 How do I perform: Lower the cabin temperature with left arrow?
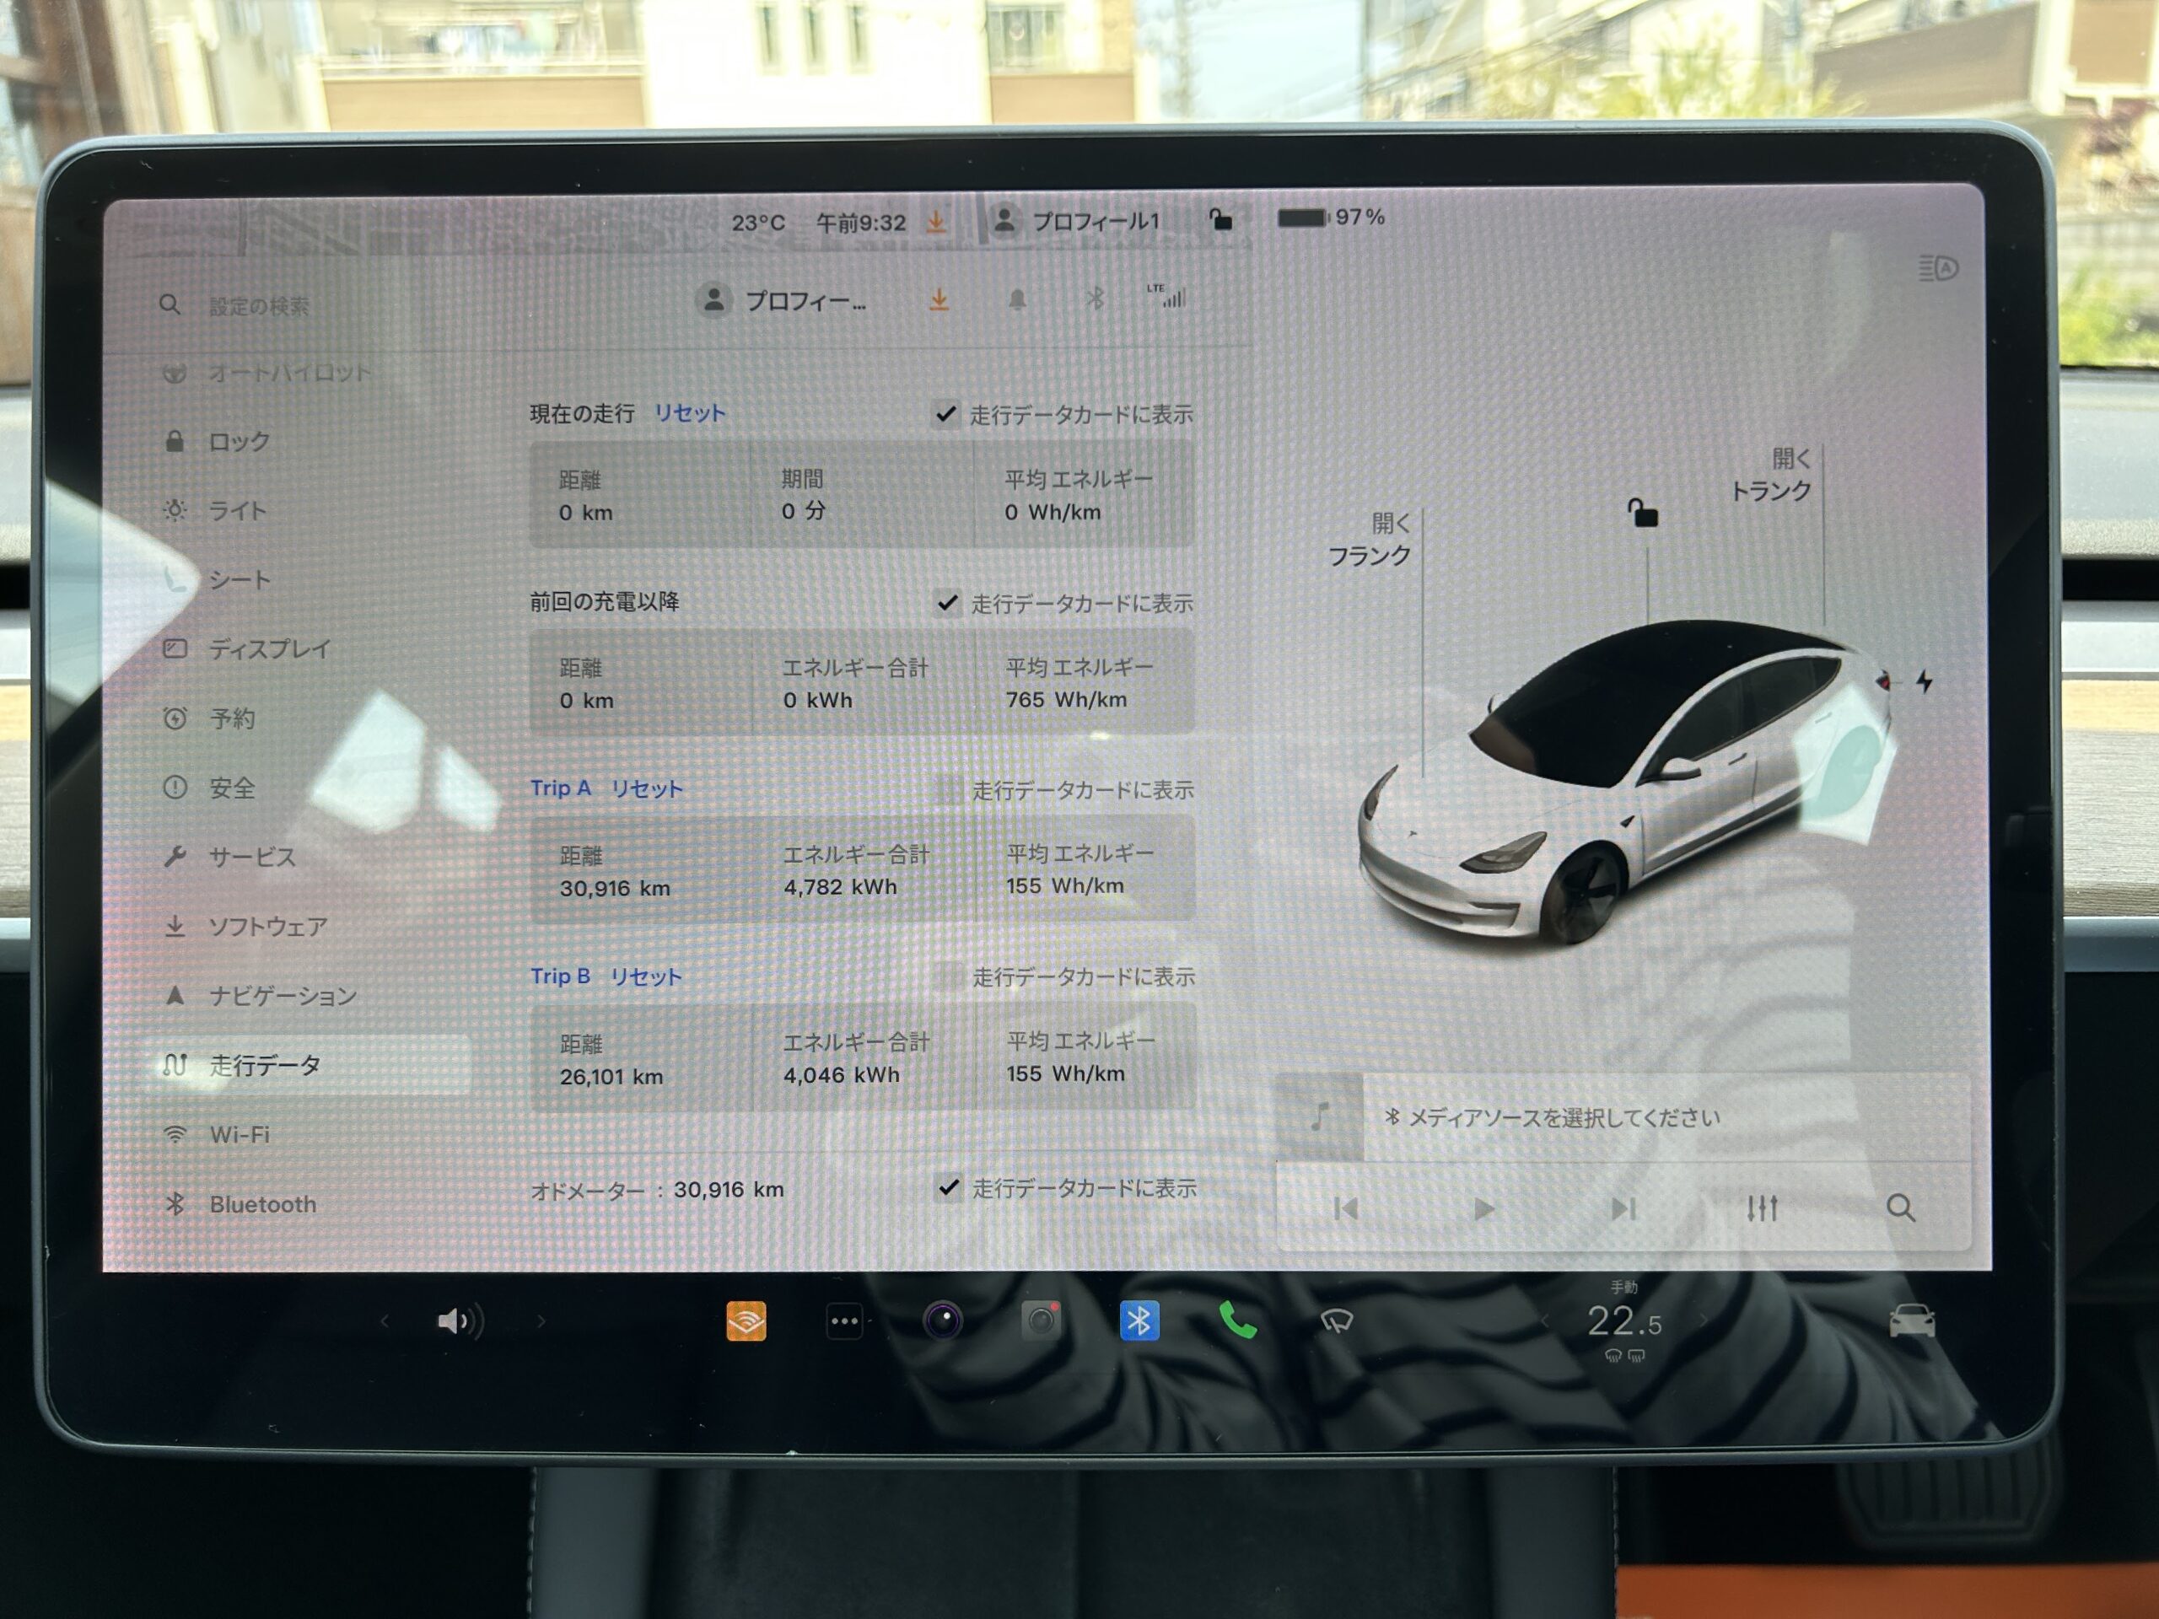(1544, 1320)
